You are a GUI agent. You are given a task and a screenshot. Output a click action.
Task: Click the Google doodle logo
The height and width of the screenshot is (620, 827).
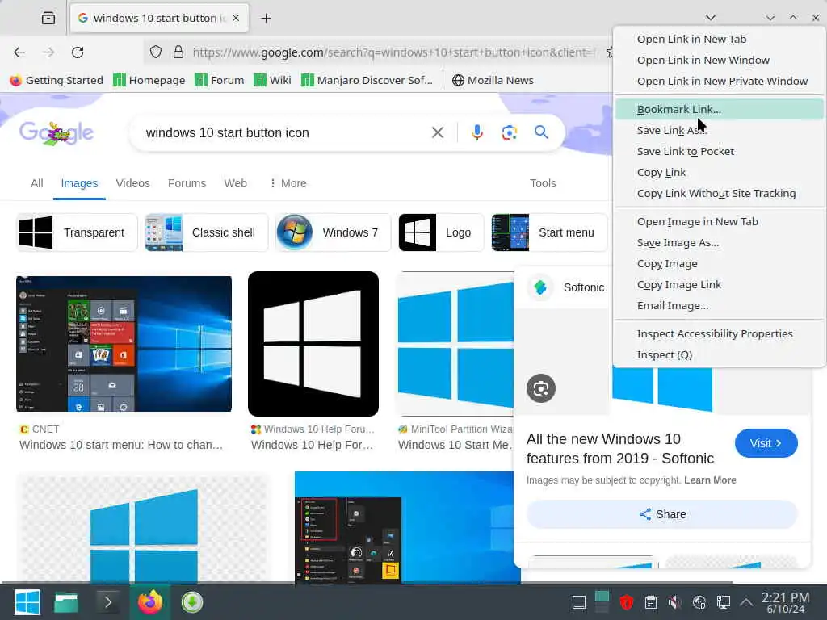click(57, 133)
